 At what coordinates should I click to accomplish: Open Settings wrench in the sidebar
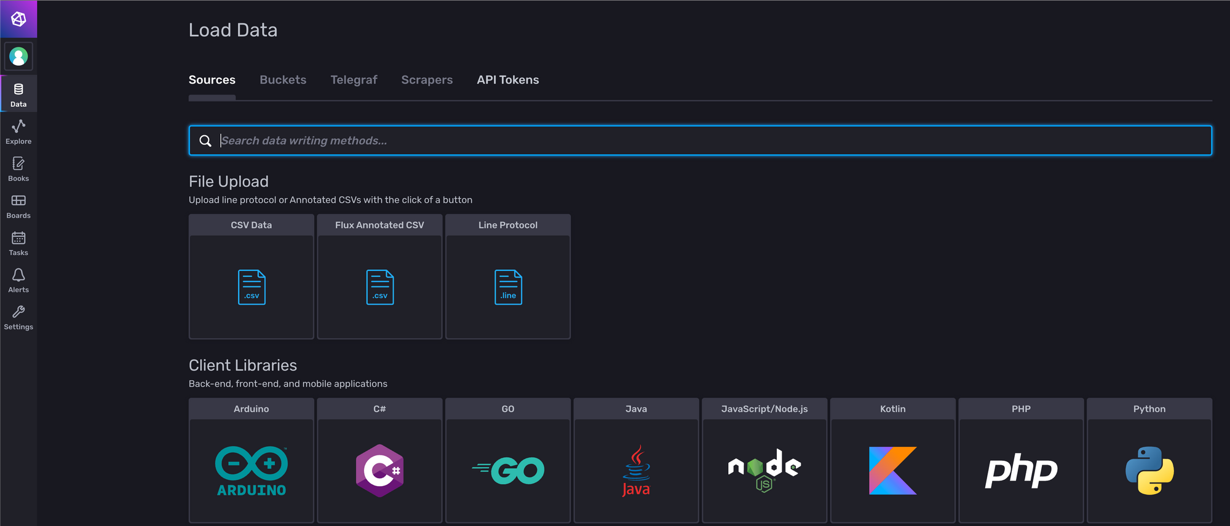[18, 317]
